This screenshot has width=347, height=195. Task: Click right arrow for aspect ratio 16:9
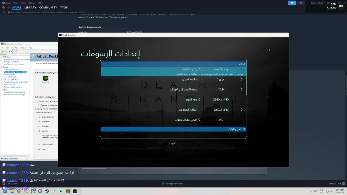241,89
